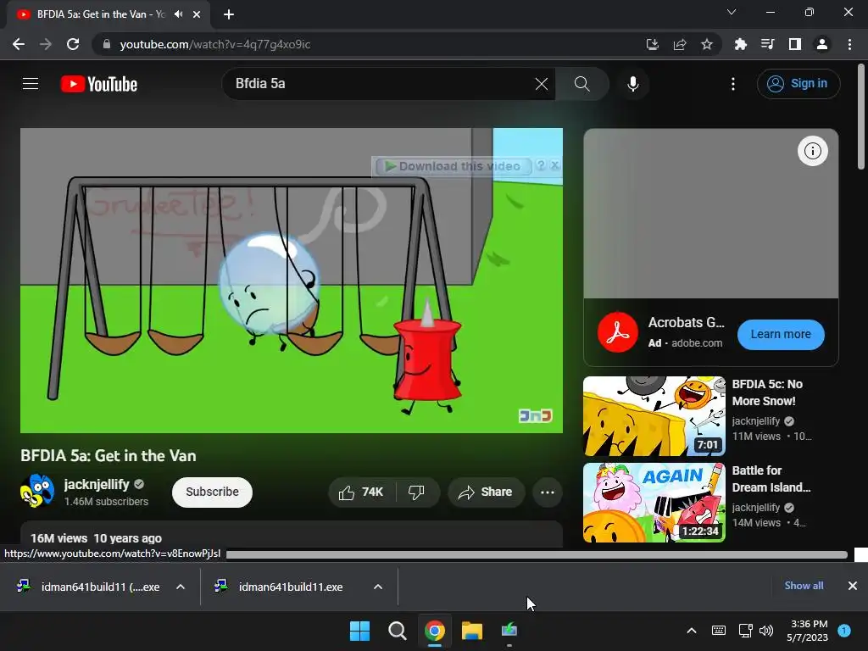
Task: Click the browser address bar
Action: pyautogui.click(x=365, y=44)
